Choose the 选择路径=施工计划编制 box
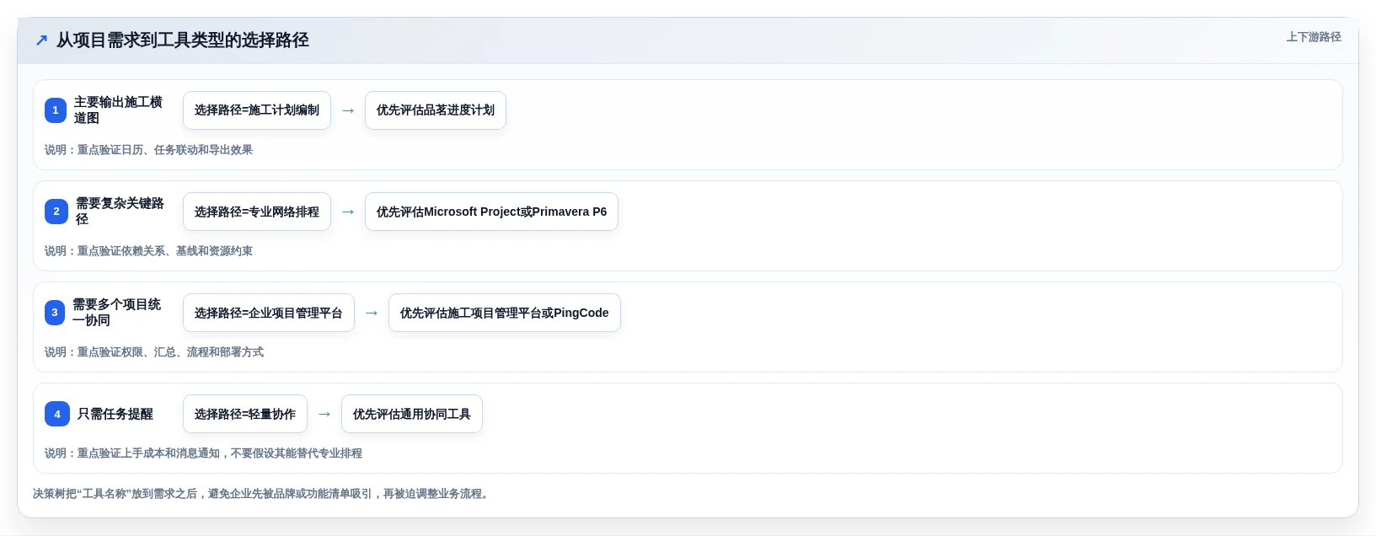The image size is (1376, 536). point(257,110)
